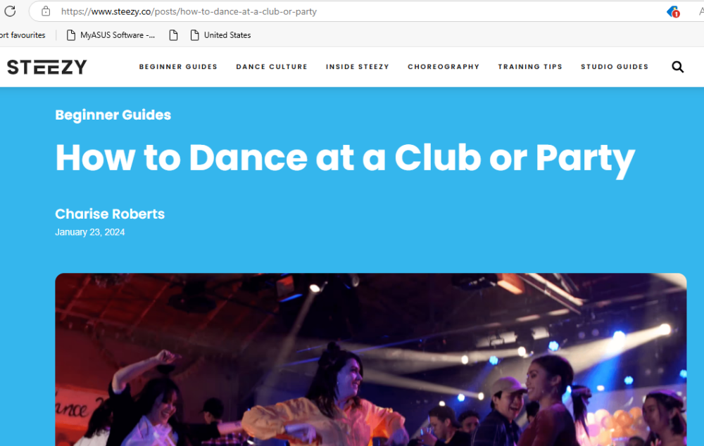Image resolution: width=704 pixels, height=446 pixels.
Task: Click the Beginner Guides category heading link
Action: point(113,115)
